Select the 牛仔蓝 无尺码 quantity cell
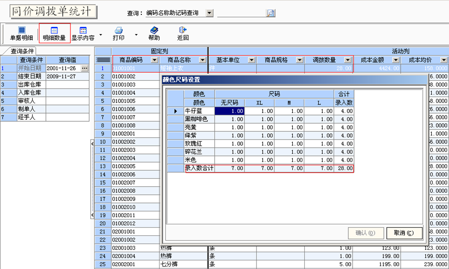The width and height of the screenshot is (449, 269). (230, 111)
